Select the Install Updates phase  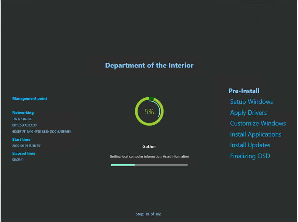[250, 145]
